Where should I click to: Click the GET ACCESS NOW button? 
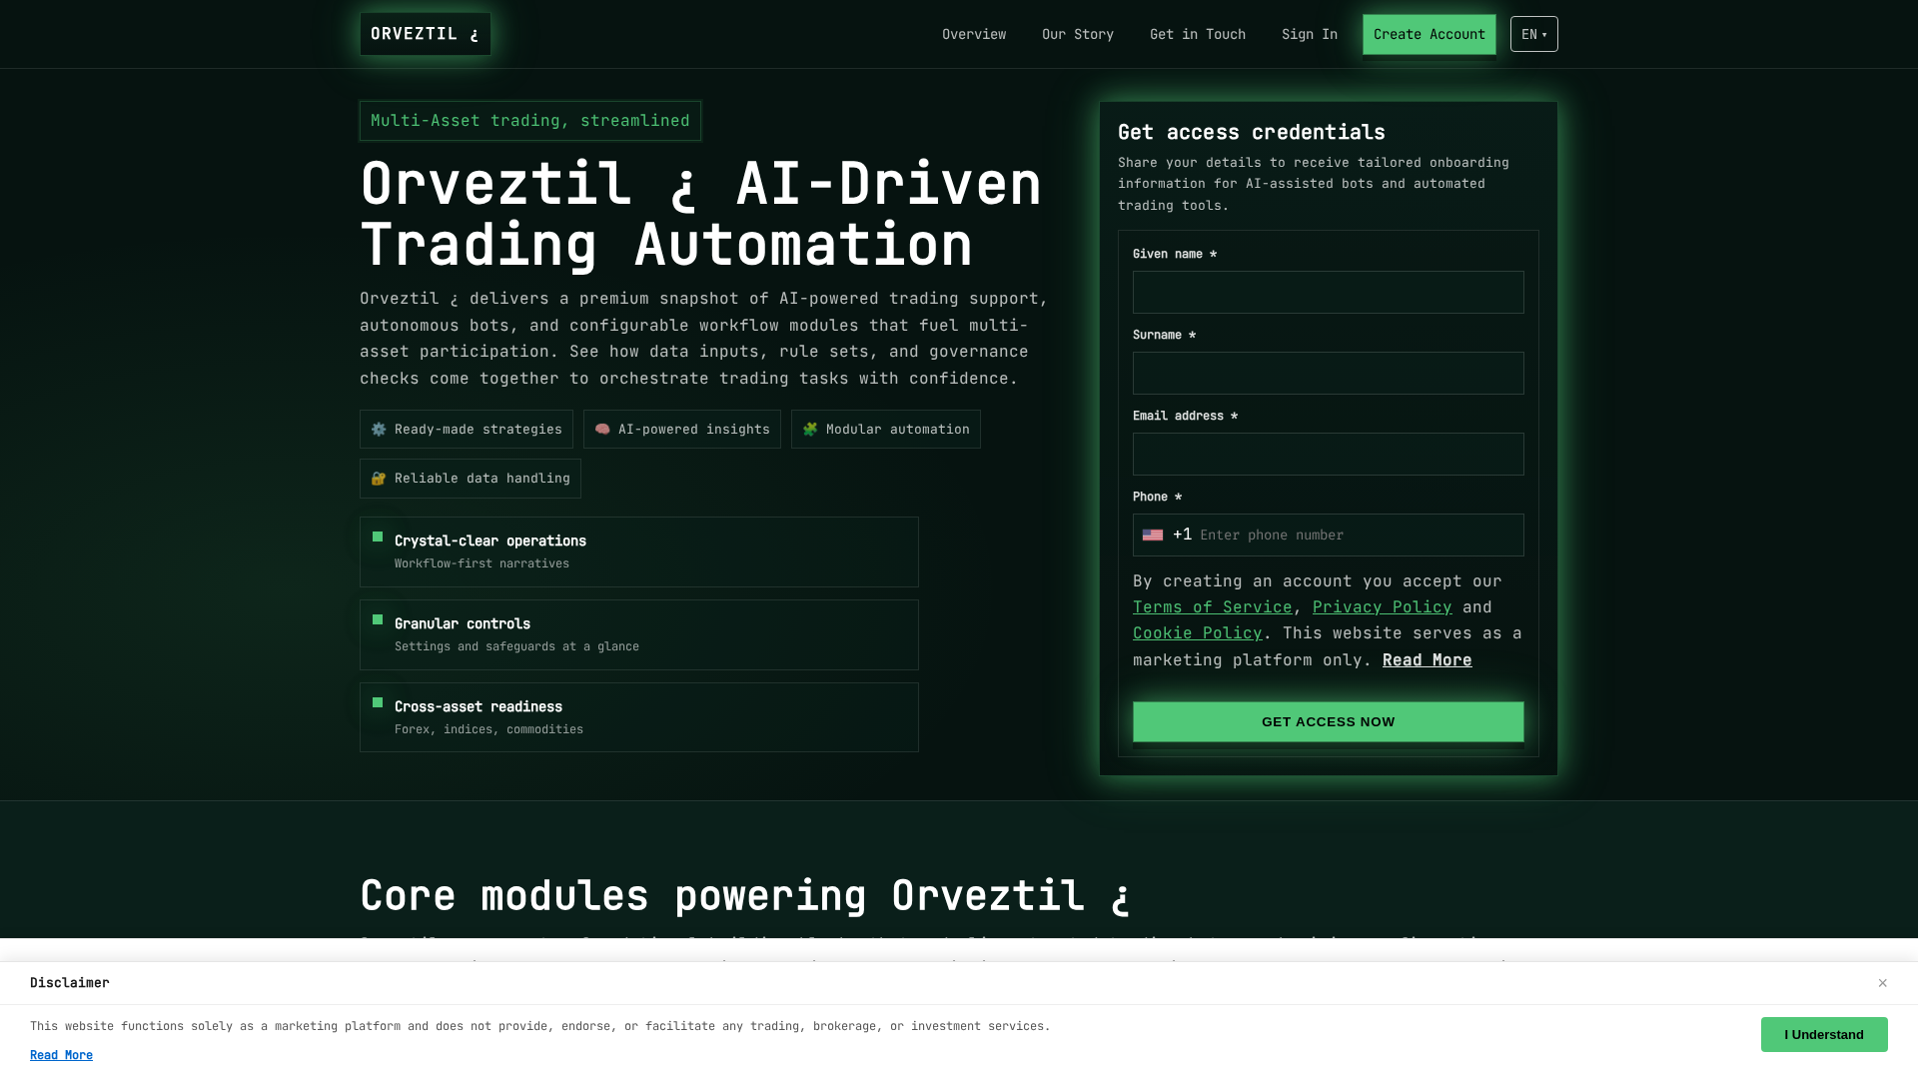[1329, 722]
